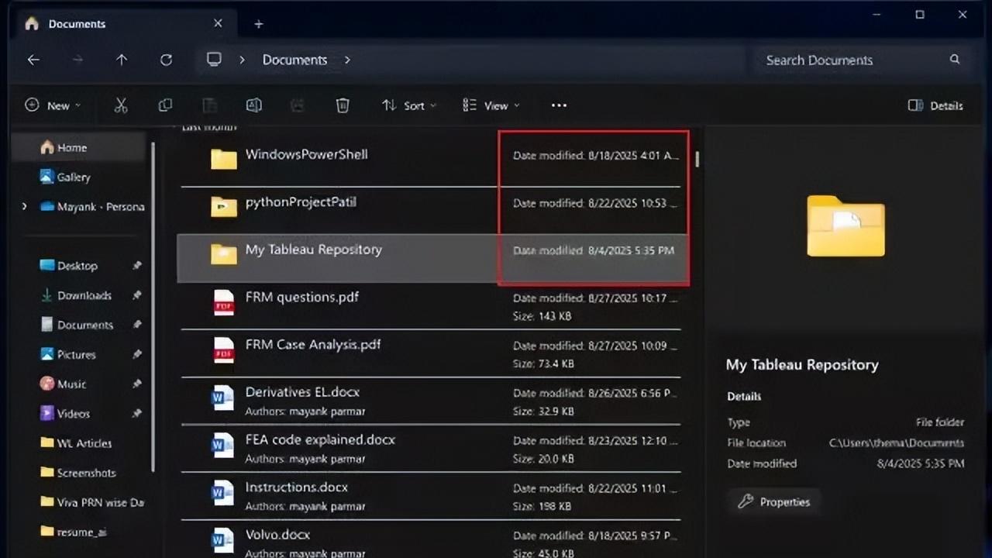Select FRM questions.pdf file
Screen dimensions: 992x558
[302, 298]
